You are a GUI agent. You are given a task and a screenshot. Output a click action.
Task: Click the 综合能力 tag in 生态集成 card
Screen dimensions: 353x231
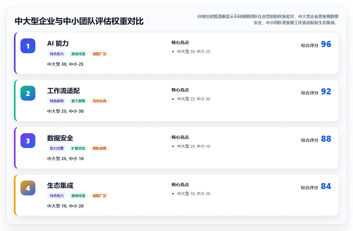click(57, 196)
